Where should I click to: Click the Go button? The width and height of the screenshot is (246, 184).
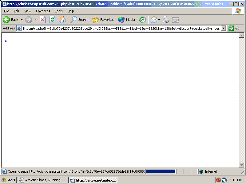tap(234, 28)
